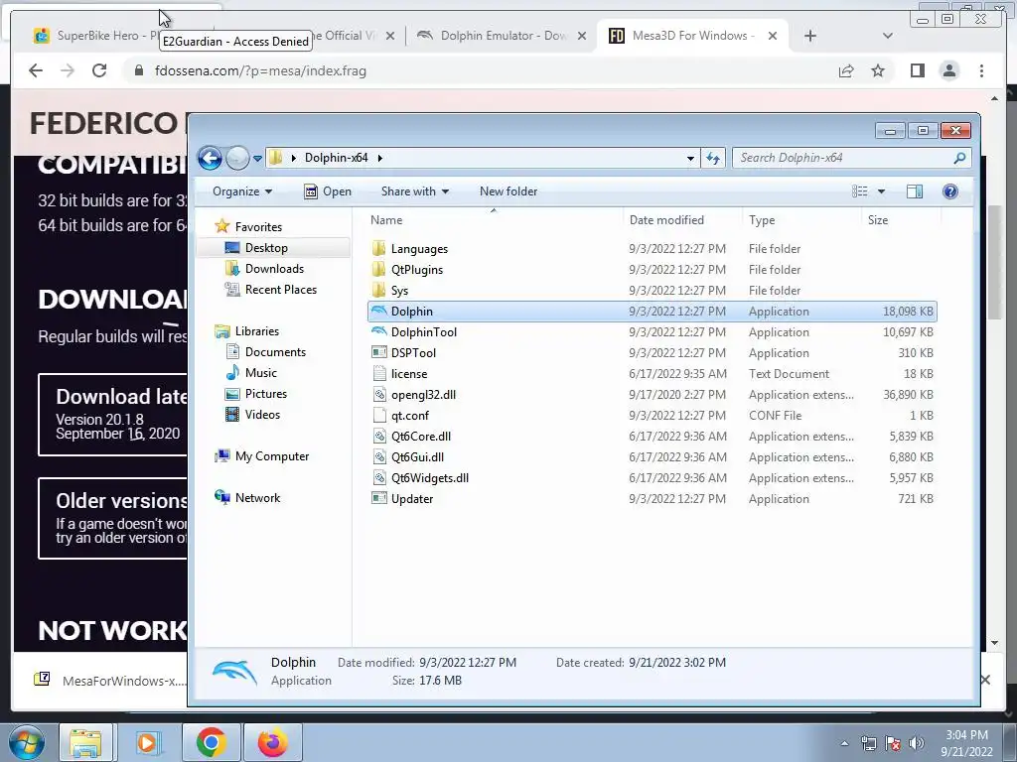Select the DolphinTool application icon

378,331
